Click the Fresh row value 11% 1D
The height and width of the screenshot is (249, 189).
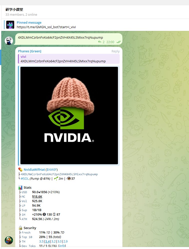pyautogui.click(x=45, y=233)
